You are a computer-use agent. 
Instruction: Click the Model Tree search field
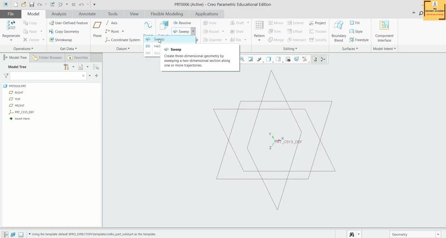[48, 76]
